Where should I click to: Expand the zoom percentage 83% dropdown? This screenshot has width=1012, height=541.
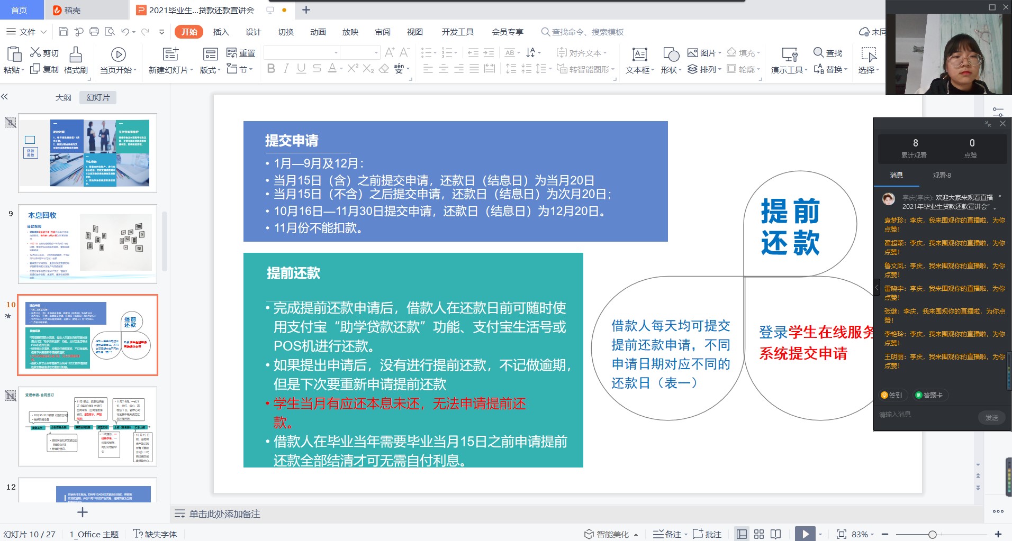872,535
